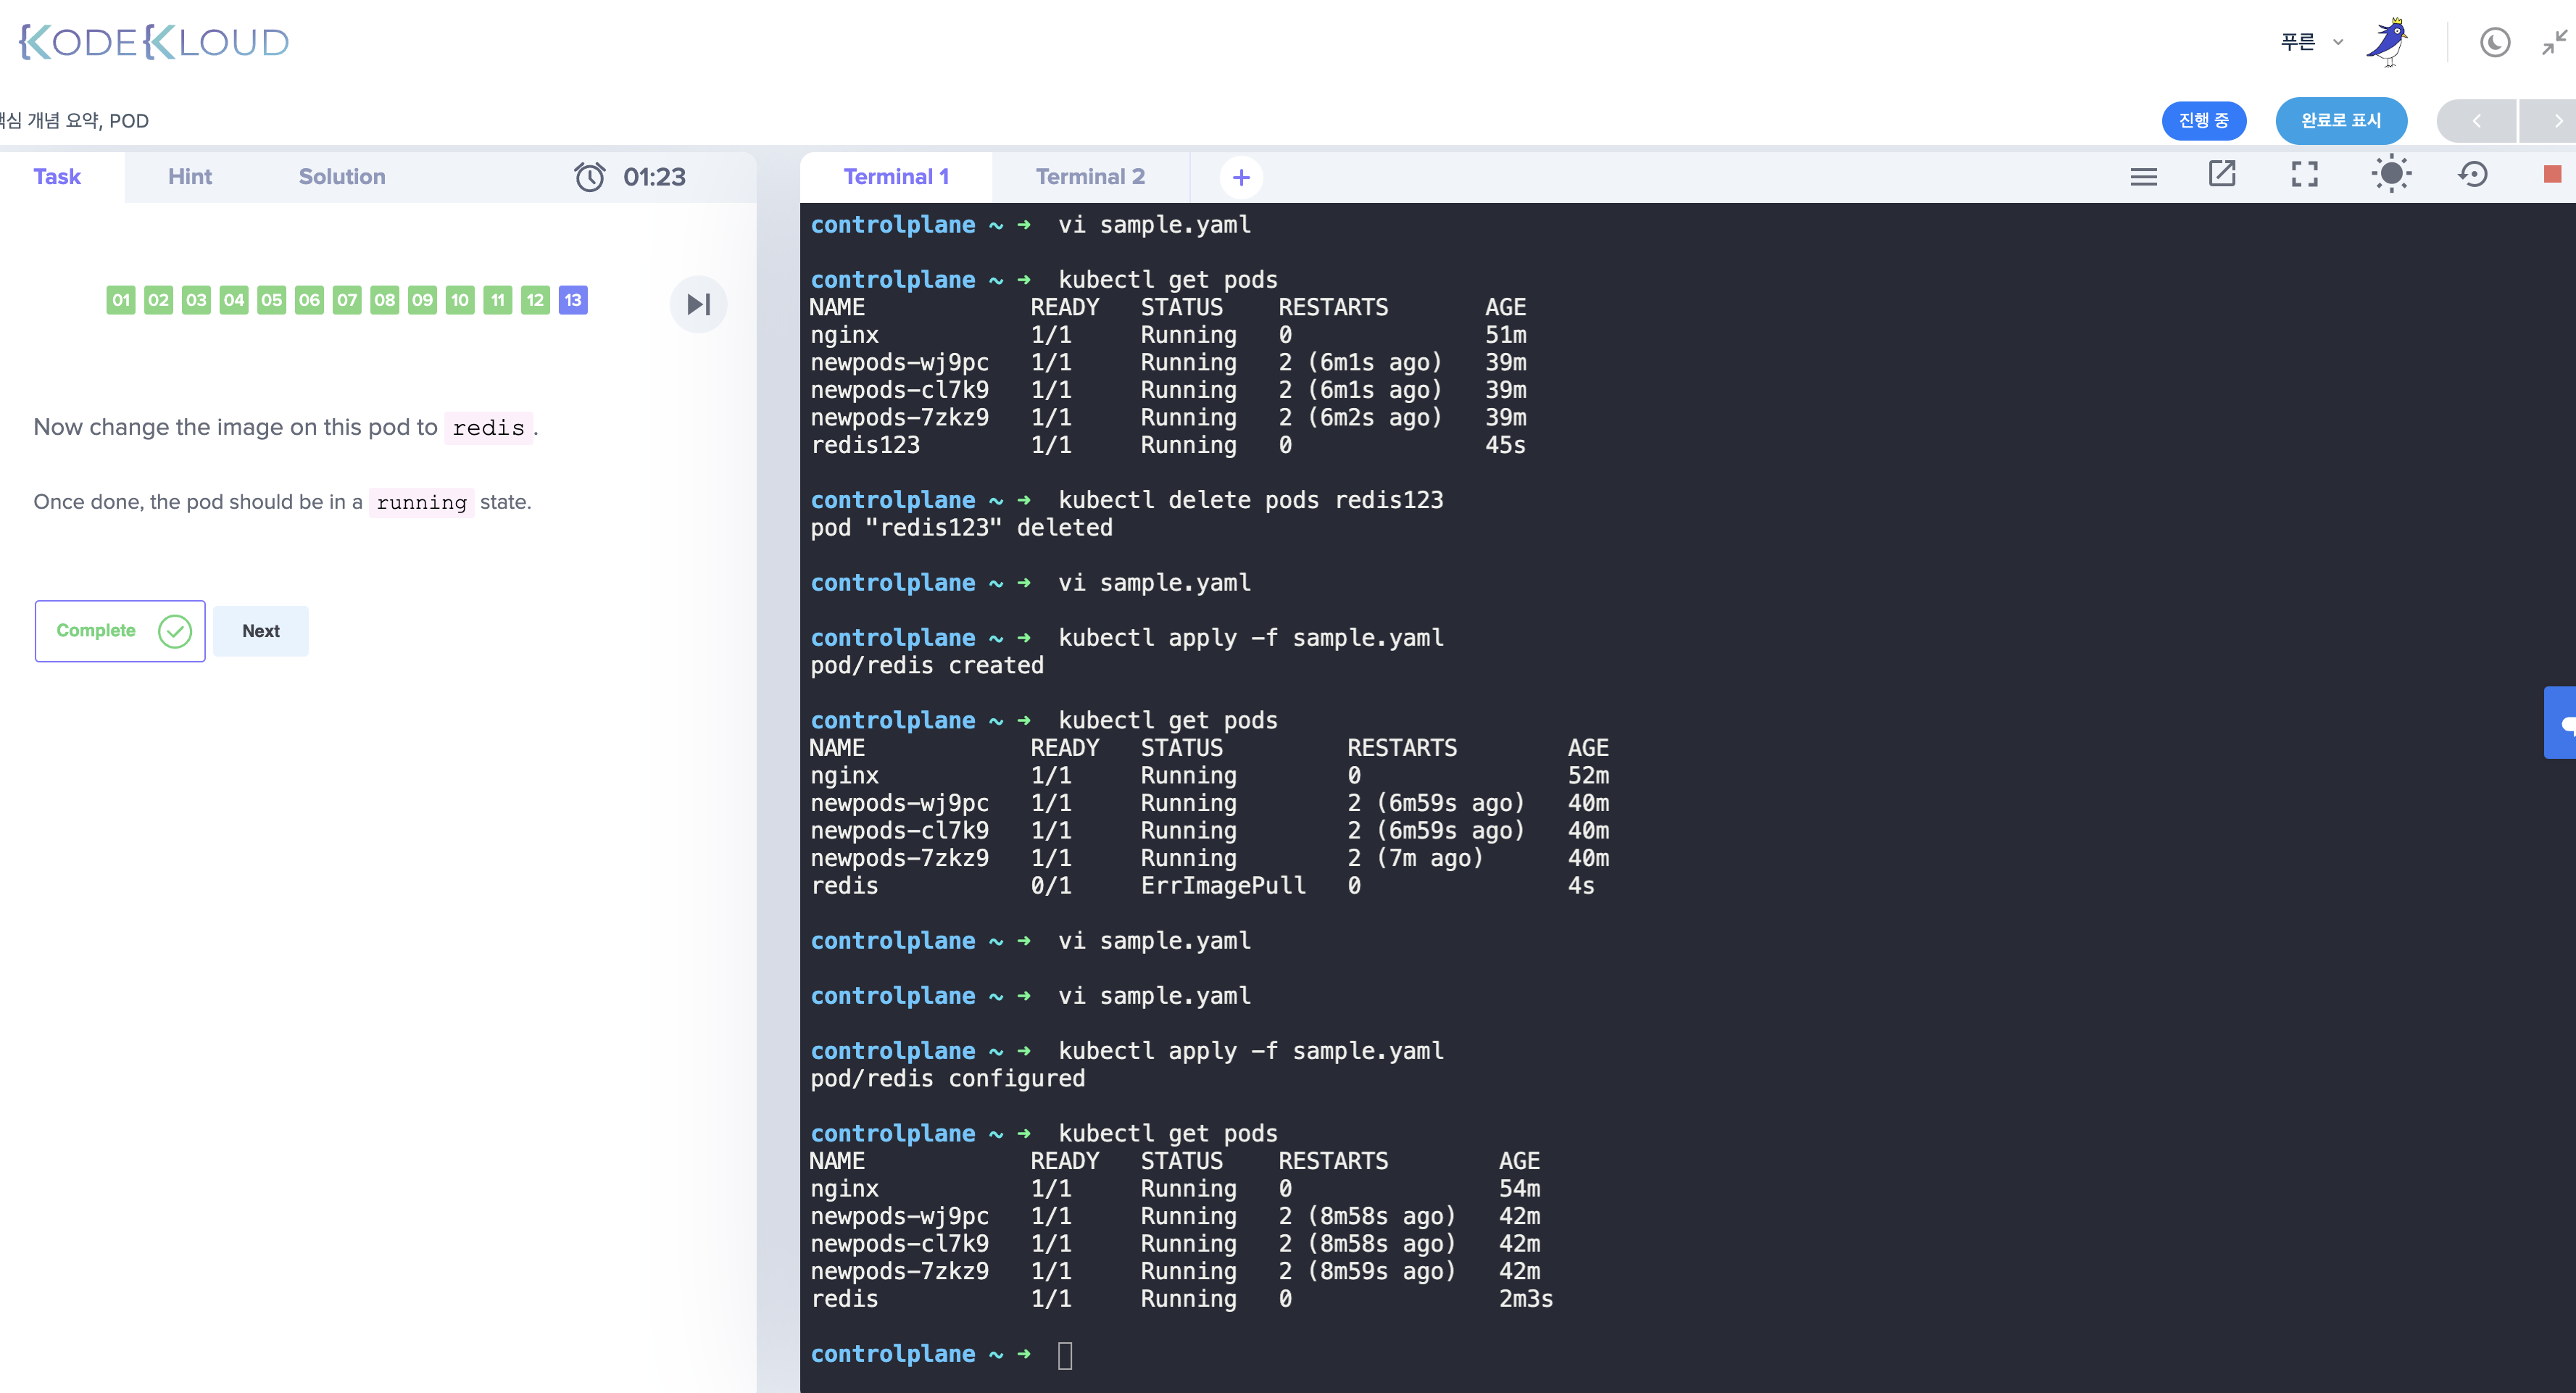Toggle the Complete checkmark button
2576x1393 pixels.
pos(120,631)
